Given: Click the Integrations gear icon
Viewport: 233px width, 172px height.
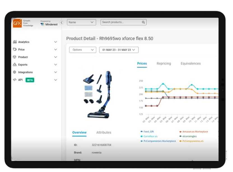Looking at the screenshot, I should (15, 72).
